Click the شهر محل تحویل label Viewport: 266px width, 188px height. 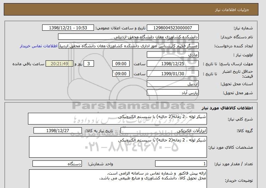(238, 93)
